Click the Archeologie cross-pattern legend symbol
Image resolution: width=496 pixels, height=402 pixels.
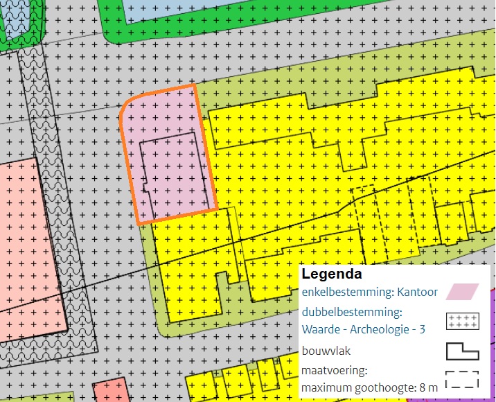click(x=461, y=321)
